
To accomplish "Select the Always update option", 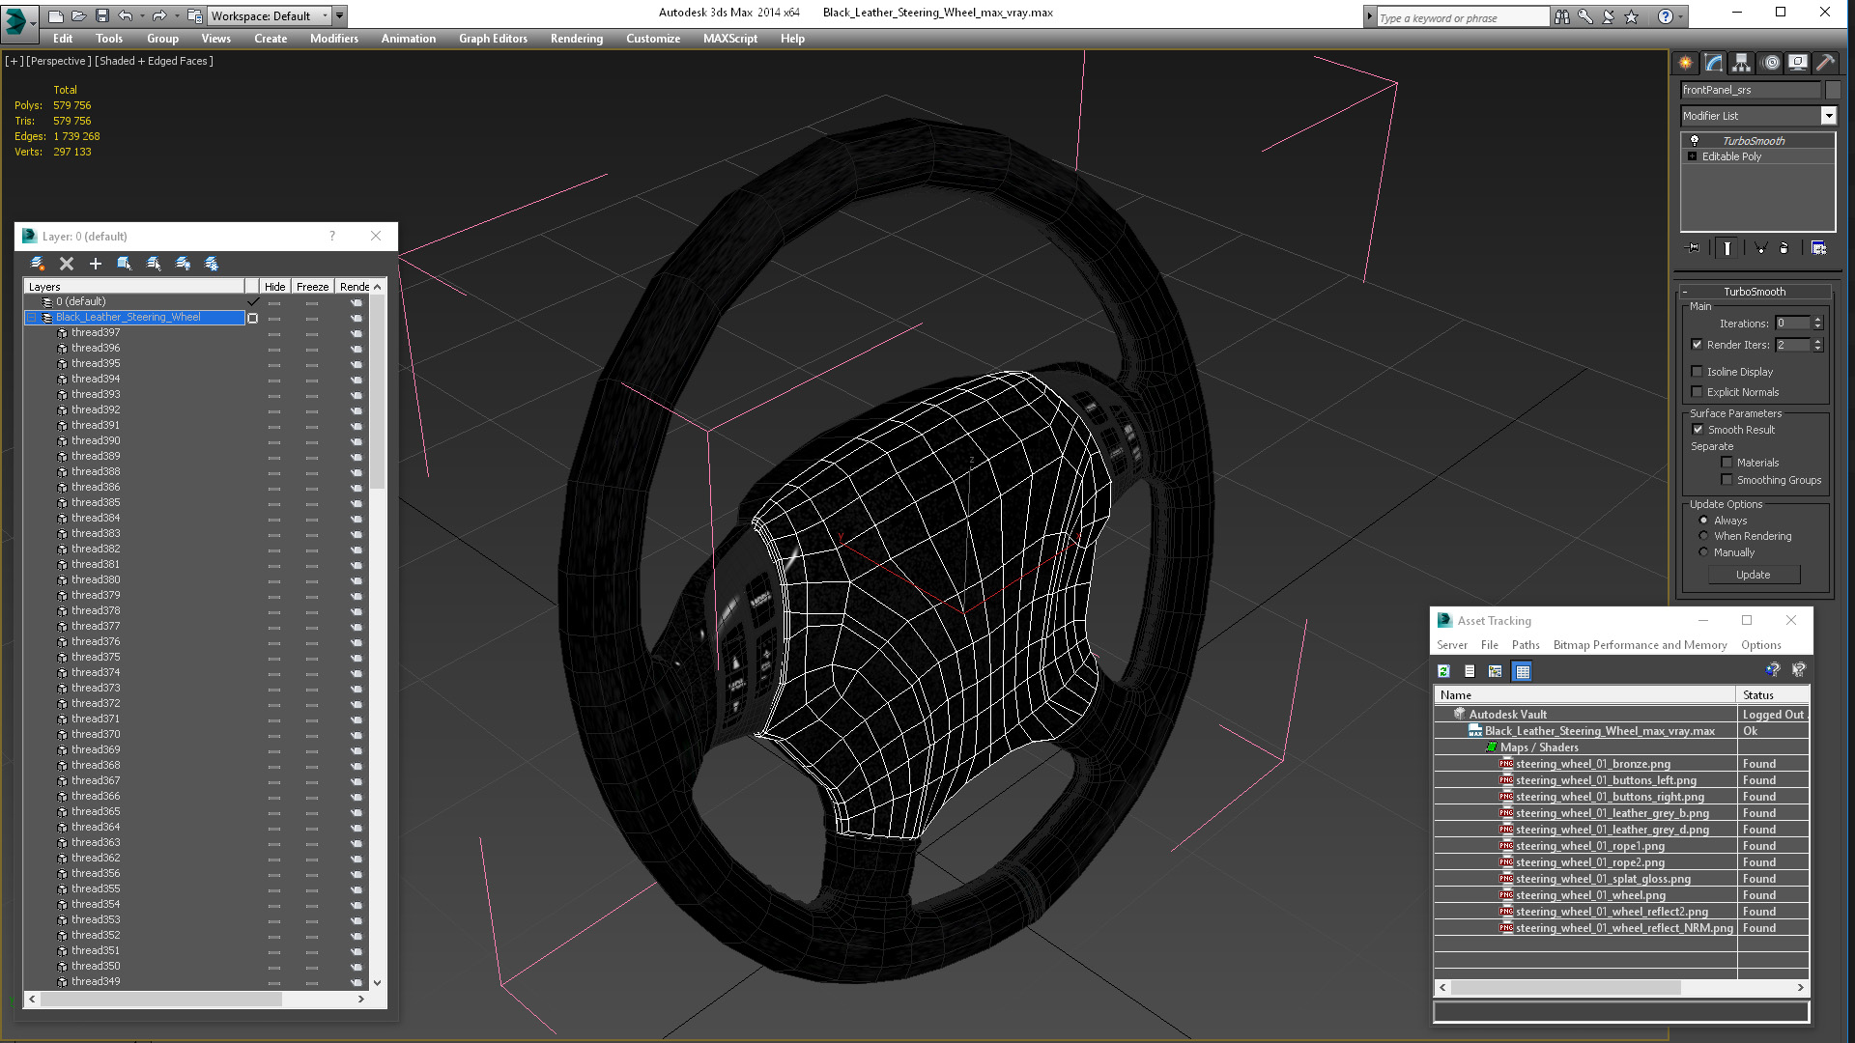I will click(1703, 521).
